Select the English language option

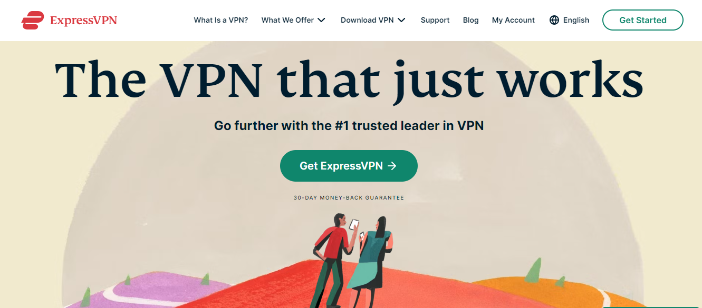click(576, 20)
